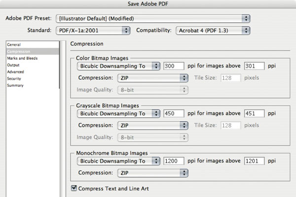This screenshot has height=197, width=296.
Task: Click the Grayscale 450 ppi field
Action: [x=174, y=113]
